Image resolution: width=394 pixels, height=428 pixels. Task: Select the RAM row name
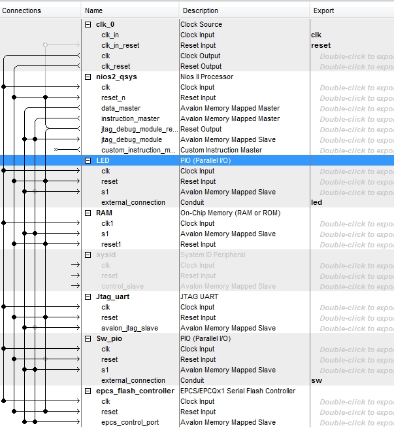104,213
